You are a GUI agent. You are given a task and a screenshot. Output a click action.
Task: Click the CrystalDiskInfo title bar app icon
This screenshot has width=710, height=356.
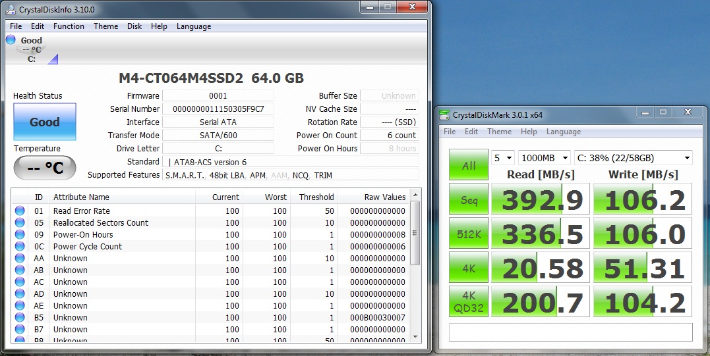coord(11,9)
